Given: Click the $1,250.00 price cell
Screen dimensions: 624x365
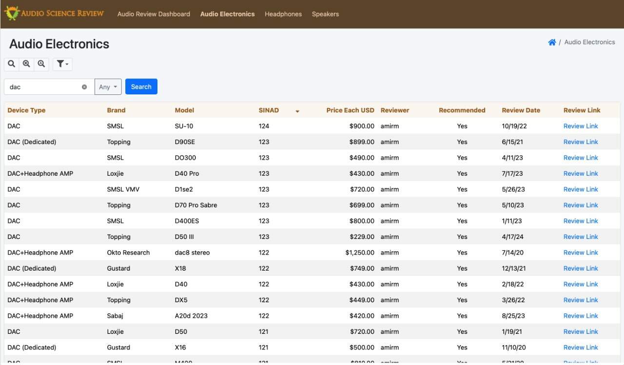Looking at the screenshot, I should pyautogui.click(x=360, y=253).
